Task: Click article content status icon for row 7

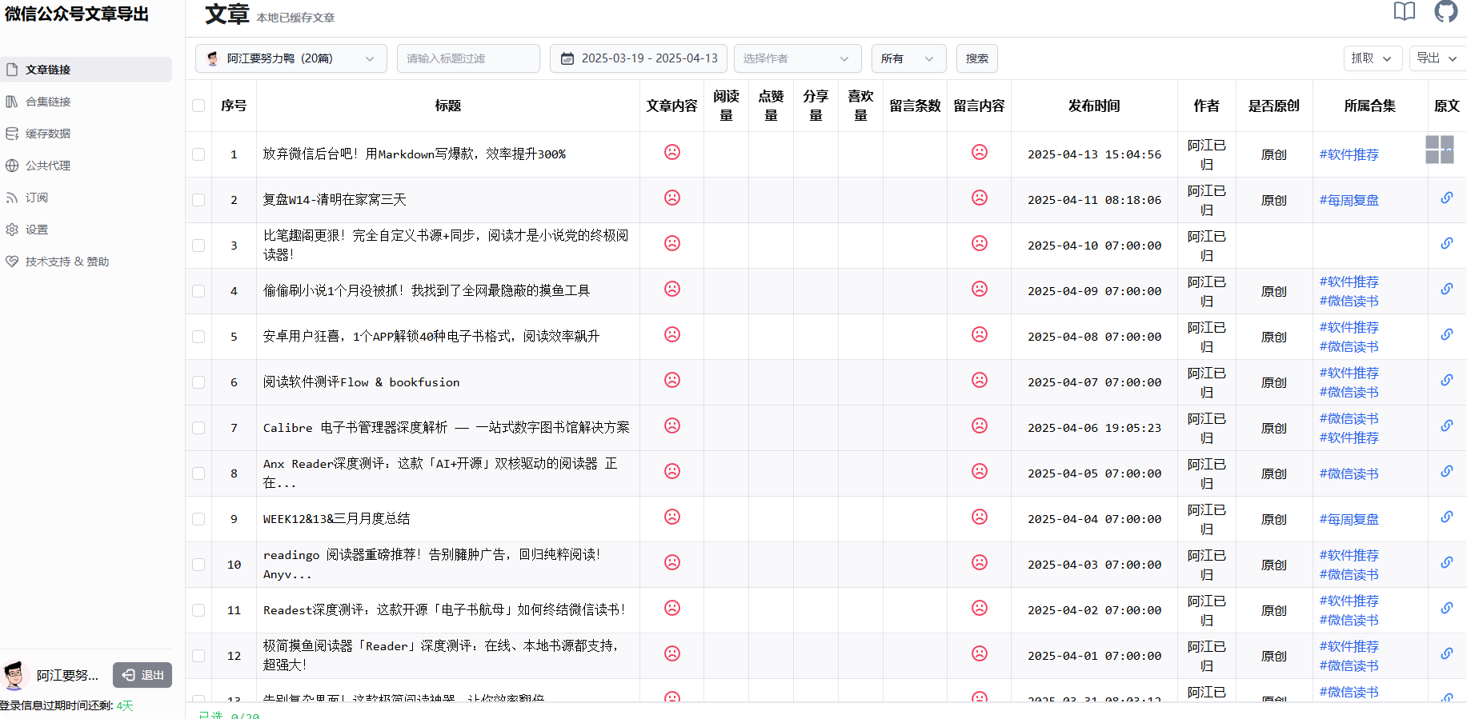Action: pos(672,425)
